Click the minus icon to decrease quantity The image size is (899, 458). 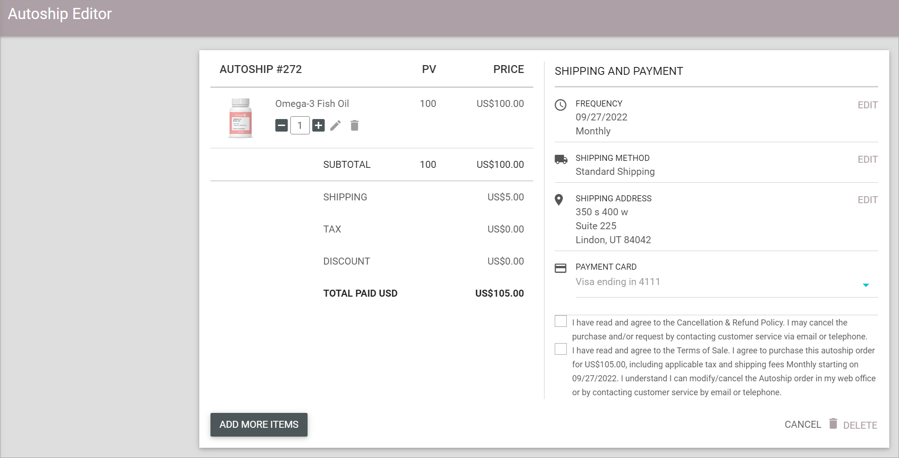(x=281, y=125)
